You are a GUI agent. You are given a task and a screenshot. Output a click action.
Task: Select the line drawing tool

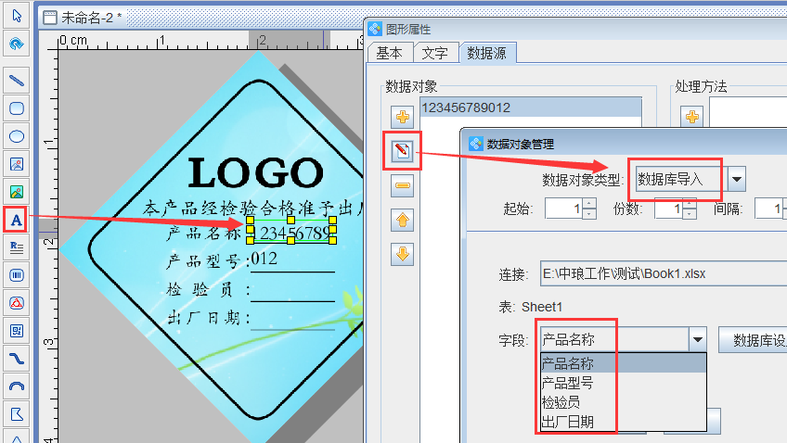pos(16,80)
